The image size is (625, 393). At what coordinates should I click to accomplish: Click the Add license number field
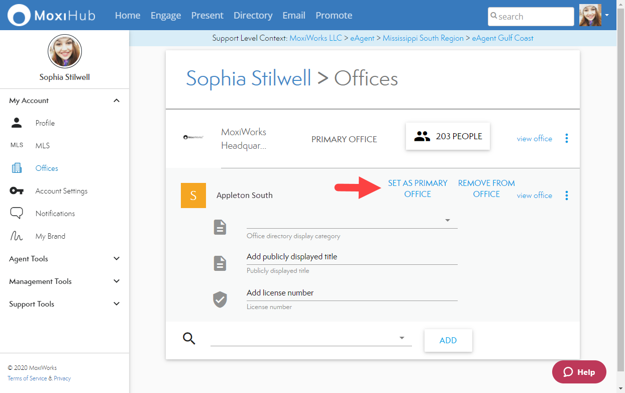pos(352,293)
